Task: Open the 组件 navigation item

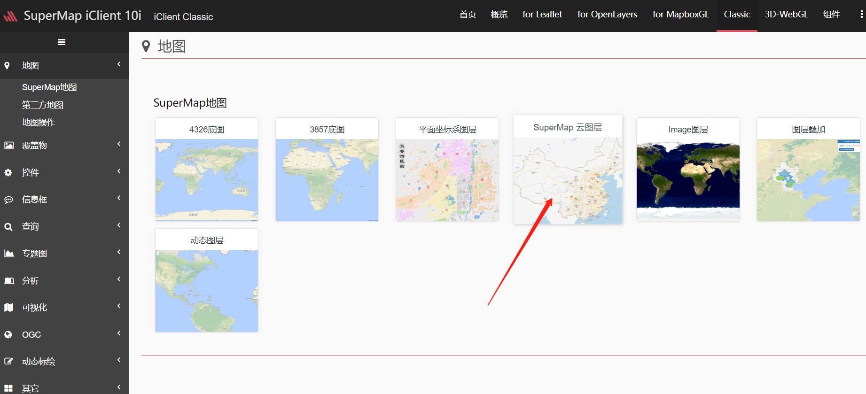Action: [x=831, y=15]
